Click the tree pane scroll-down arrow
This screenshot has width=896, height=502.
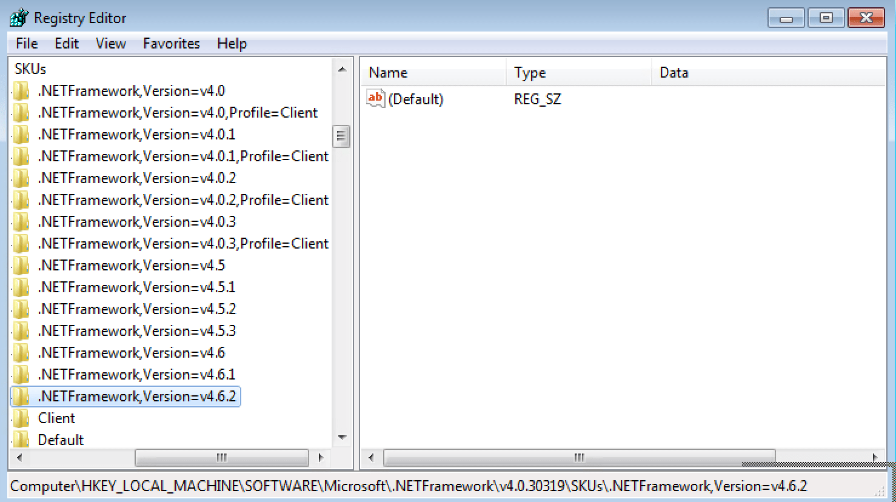click(x=342, y=438)
